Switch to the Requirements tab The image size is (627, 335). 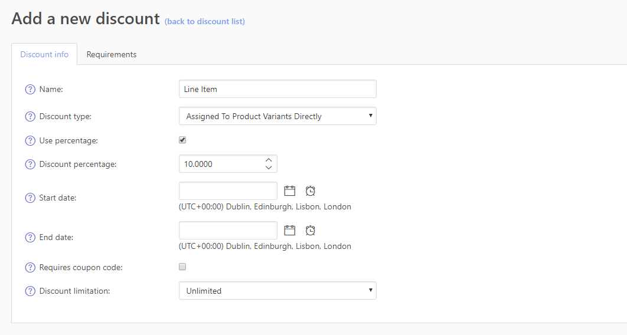[x=112, y=54]
